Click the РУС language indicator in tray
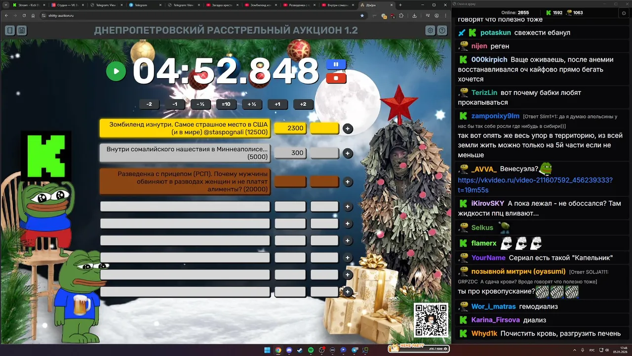 tap(592, 350)
